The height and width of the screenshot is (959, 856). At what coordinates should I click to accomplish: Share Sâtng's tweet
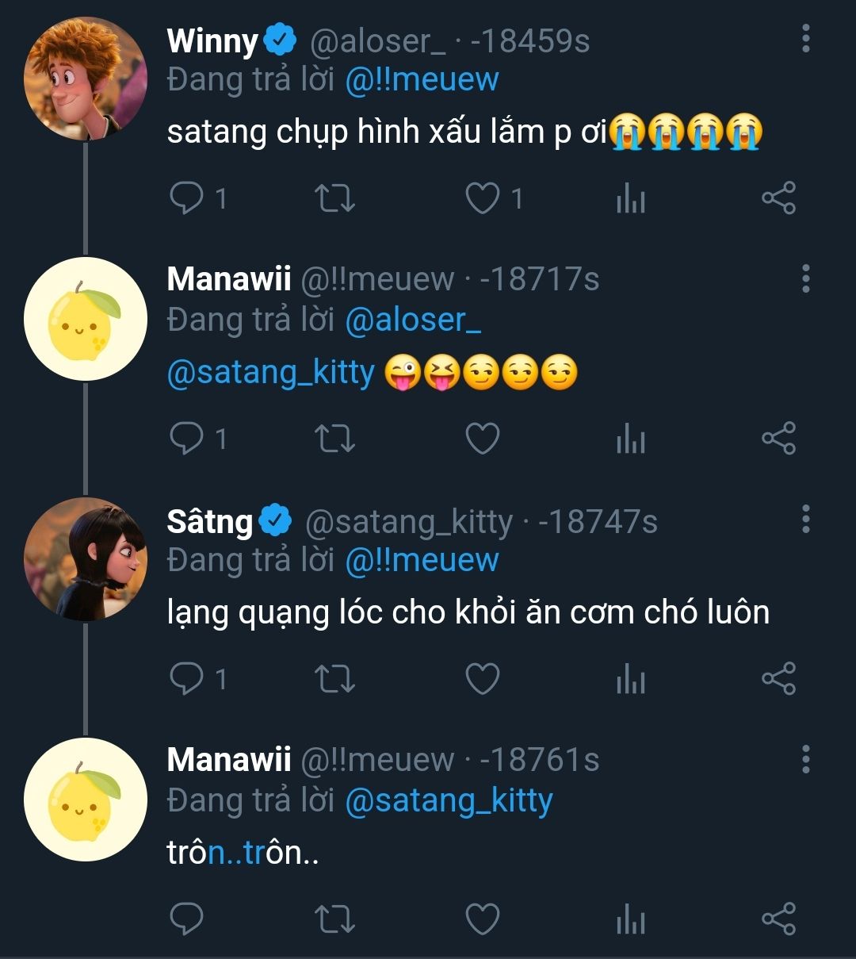(x=778, y=679)
